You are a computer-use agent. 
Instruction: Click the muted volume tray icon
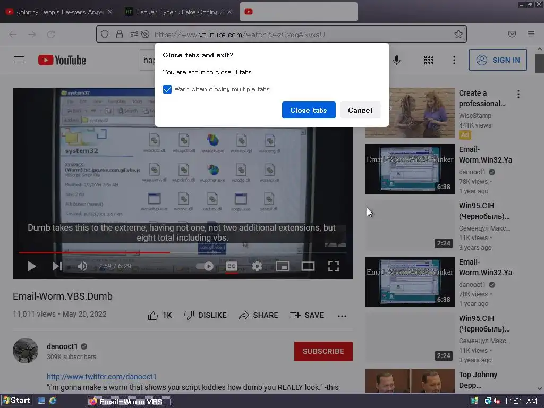(497, 401)
